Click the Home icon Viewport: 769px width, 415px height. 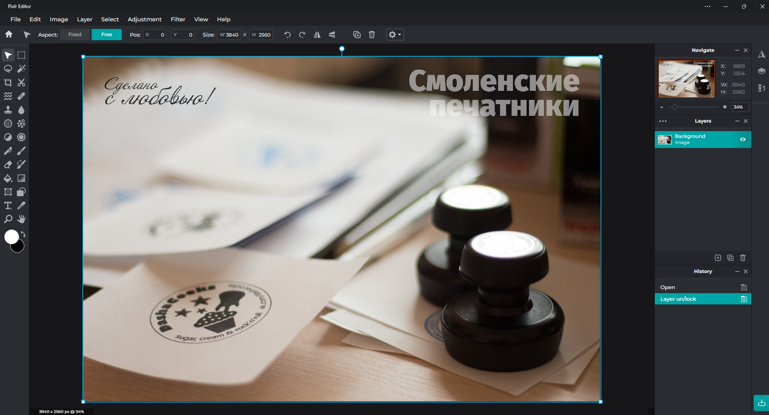(x=9, y=35)
